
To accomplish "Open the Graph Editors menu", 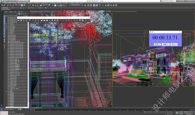I will pos(44,3).
